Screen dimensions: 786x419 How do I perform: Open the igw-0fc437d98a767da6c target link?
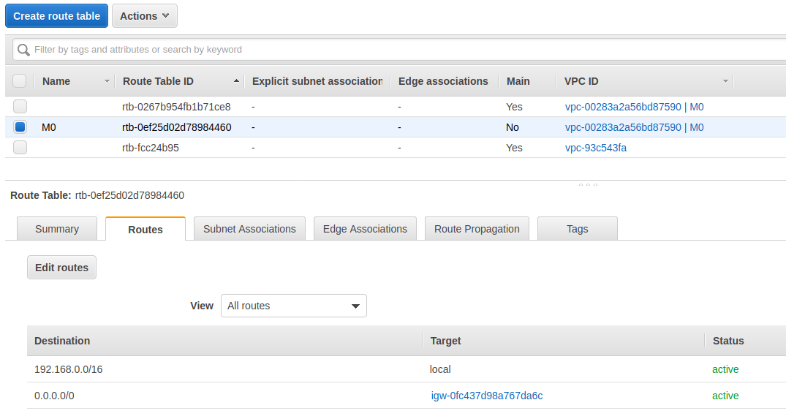(x=487, y=396)
